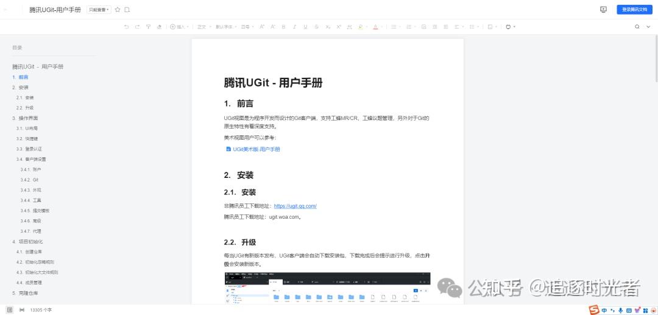Open the 插入 insert menu
658x315 pixels.
[179, 27]
